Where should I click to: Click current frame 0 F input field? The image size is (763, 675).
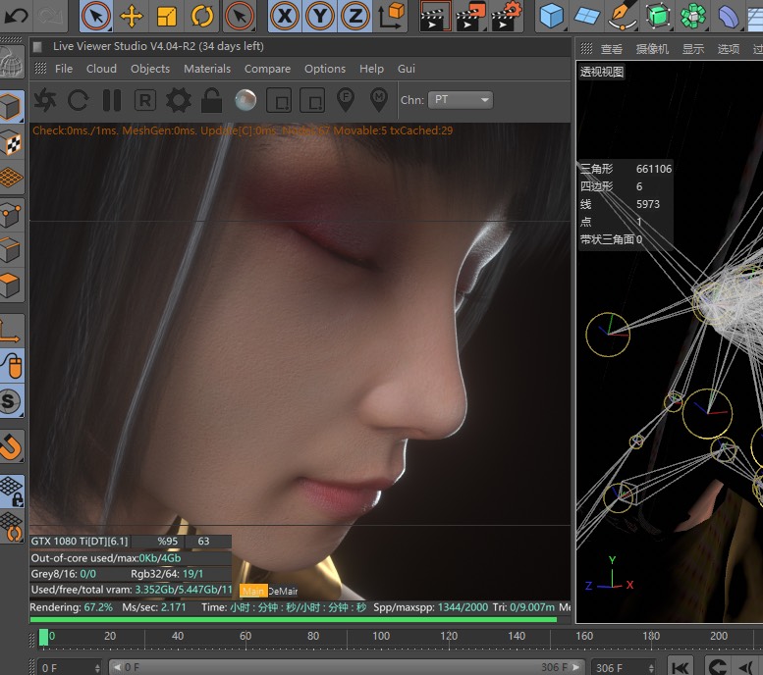tap(70, 667)
